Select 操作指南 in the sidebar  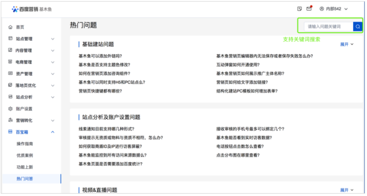click(24, 144)
